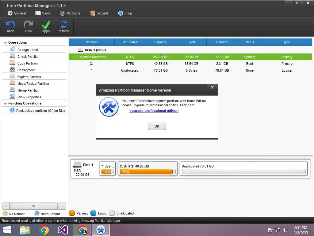This screenshot has width=314, height=236.
Task: Click the Used column header
Action: coord(191,42)
